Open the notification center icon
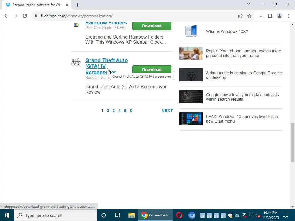The height and width of the screenshot is (221, 295). point(285,215)
